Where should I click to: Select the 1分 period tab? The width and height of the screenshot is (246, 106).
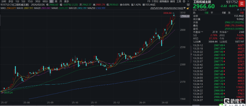17,1
